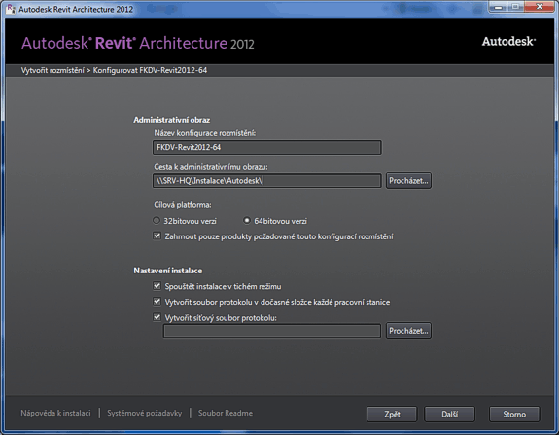Screen dimensions: 559x435
Task: Cancel setup with the Storno button
Action: pos(514,415)
